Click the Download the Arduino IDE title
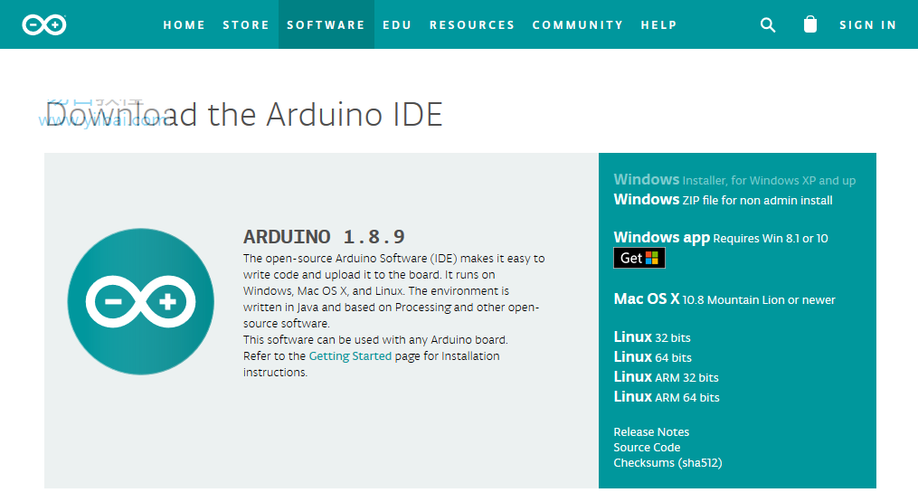The height and width of the screenshot is (502, 918). pos(244,114)
